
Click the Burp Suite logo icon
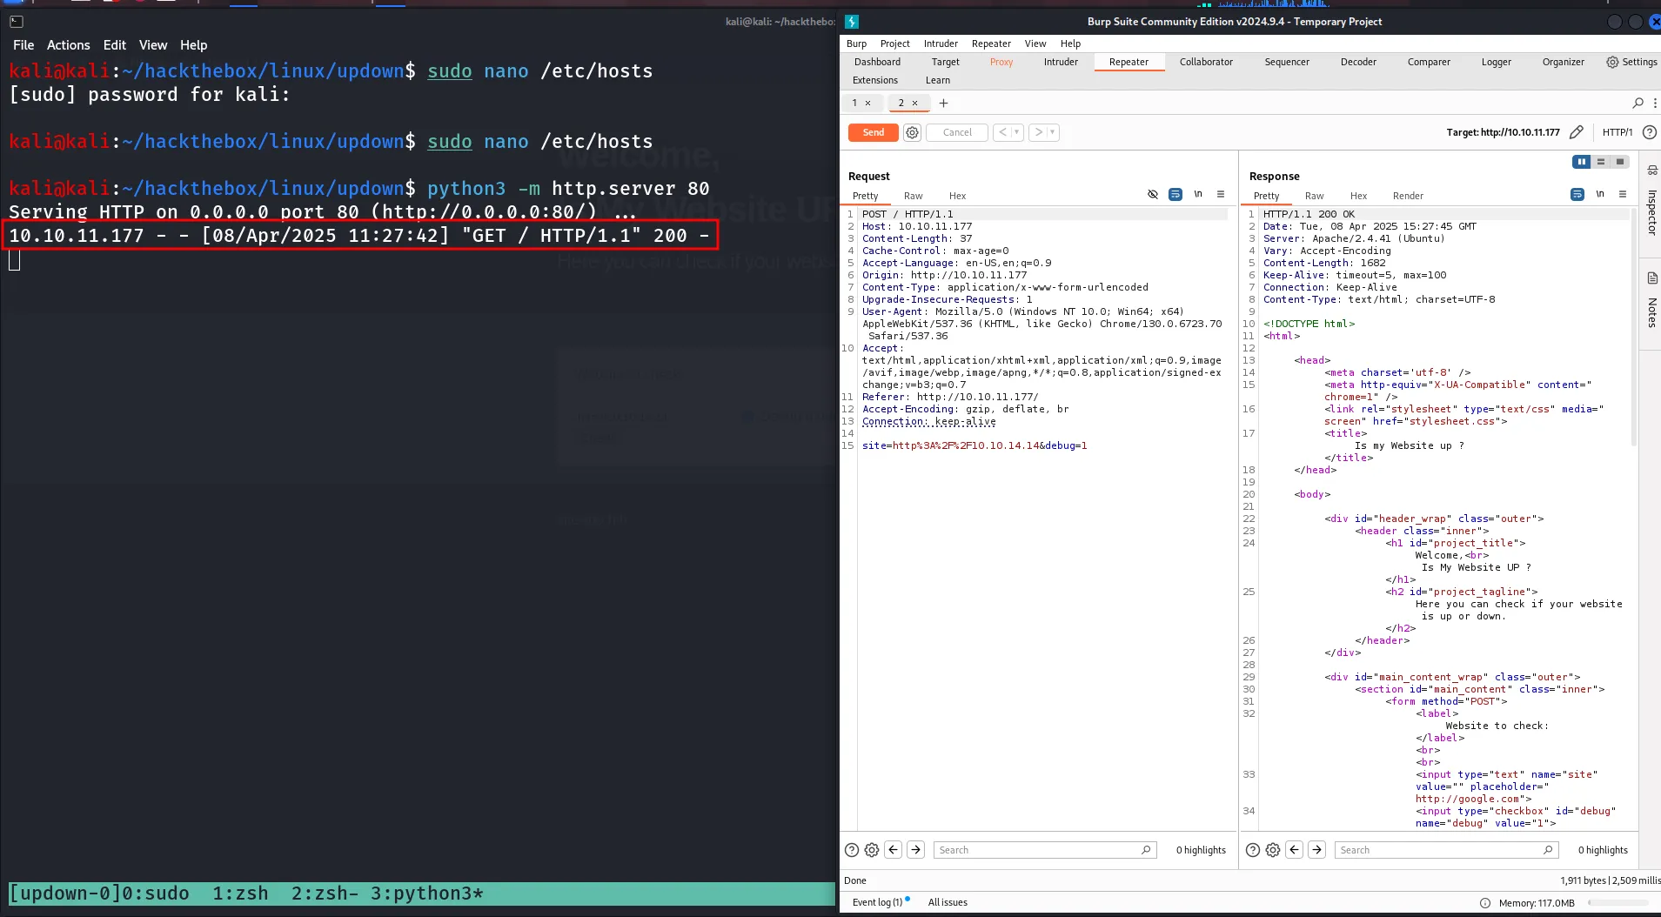pyautogui.click(x=852, y=22)
